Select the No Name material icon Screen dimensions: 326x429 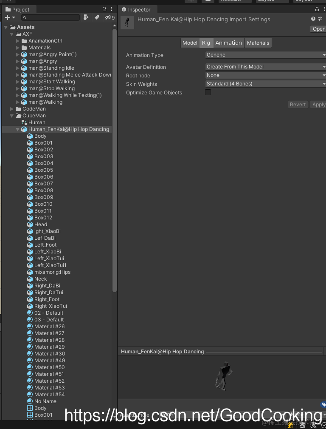30,401
